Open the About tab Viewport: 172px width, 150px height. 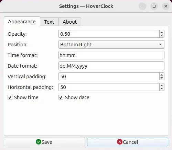click(70, 22)
